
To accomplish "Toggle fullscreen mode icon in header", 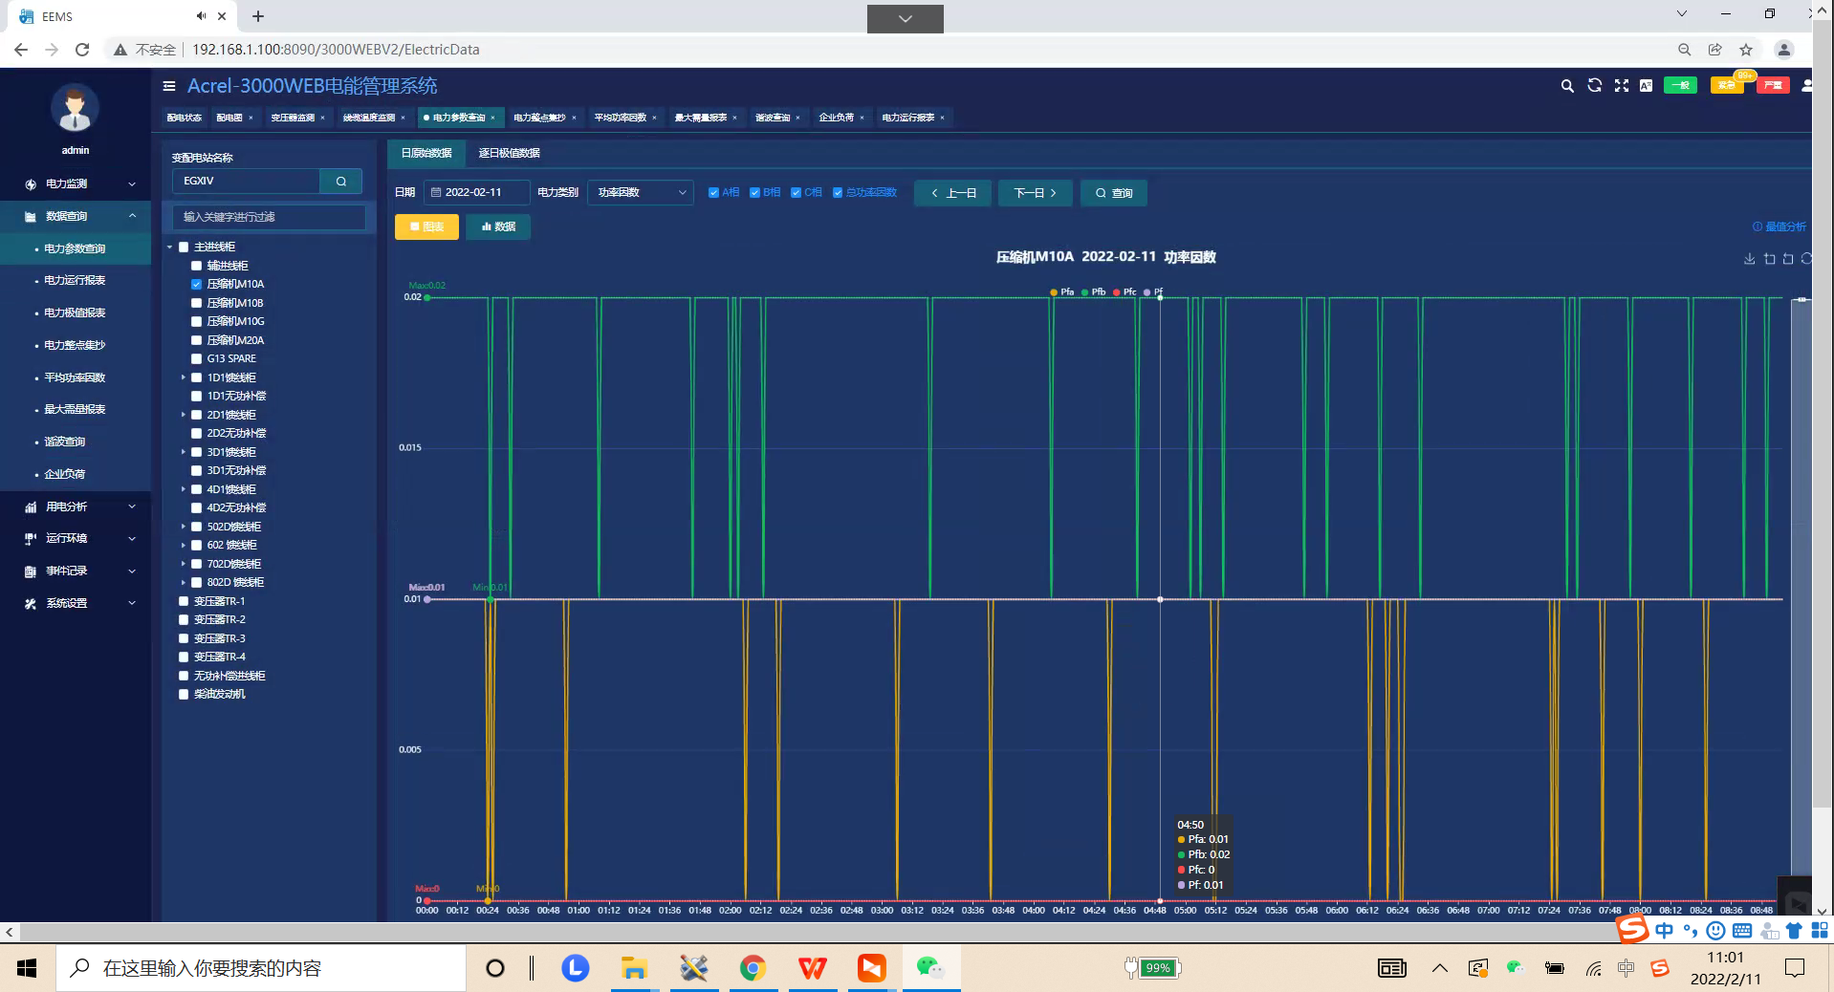I will coord(1621,86).
